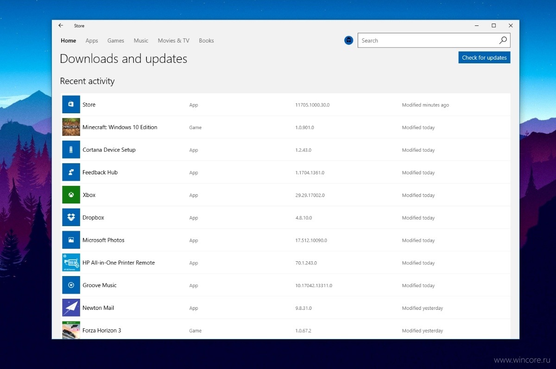Open the Music tab
Viewport: 556px width, 369px height.
pyautogui.click(x=141, y=41)
